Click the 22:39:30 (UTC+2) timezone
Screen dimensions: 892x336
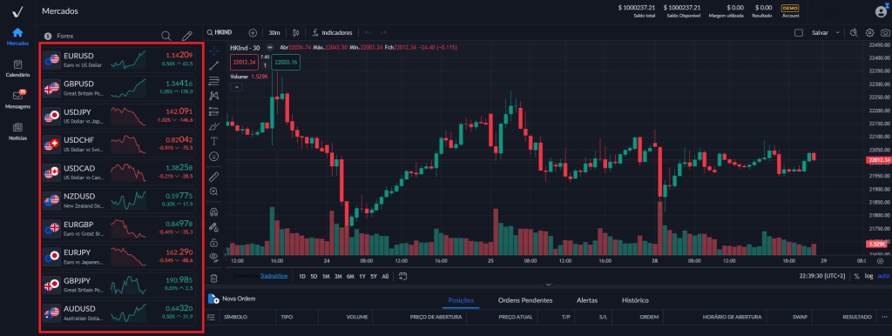[823, 276]
